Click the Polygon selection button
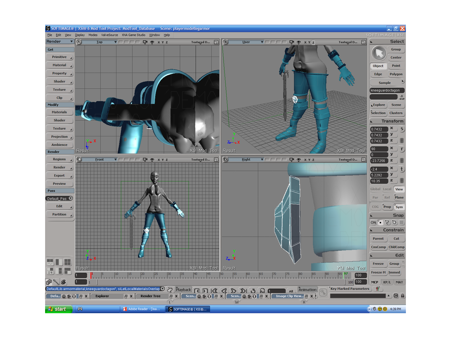451x338 pixels. [x=396, y=74]
